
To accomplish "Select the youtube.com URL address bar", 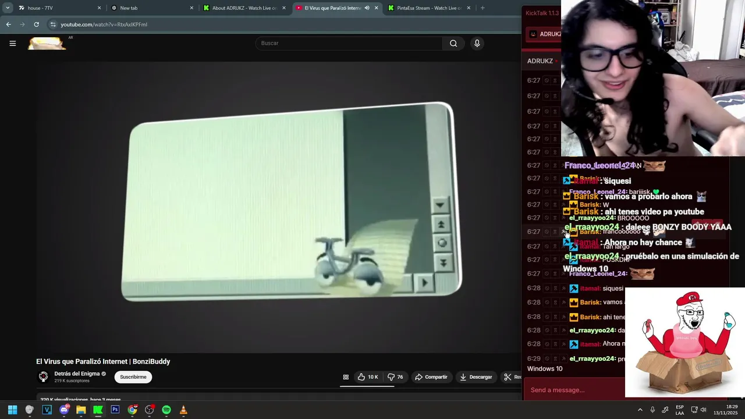I will click(104, 24).
